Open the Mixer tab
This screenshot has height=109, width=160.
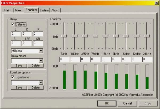[18, 10]
